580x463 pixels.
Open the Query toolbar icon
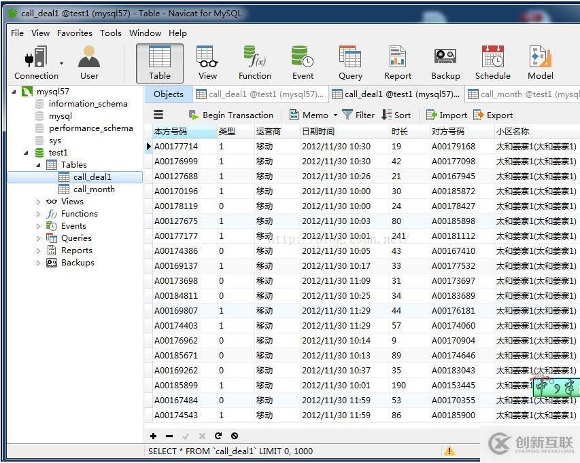tap(350, 63)
